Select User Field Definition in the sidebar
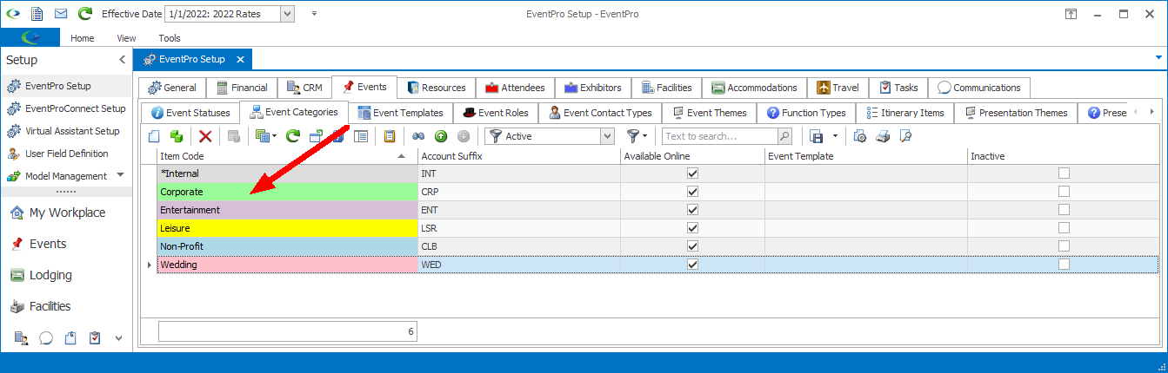 (x=66, y=154)
